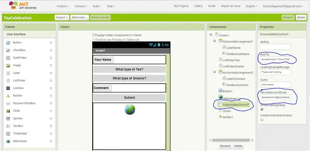
Task: Click the ServiceAccountEmail property field
Action: [x=276, y=97]
